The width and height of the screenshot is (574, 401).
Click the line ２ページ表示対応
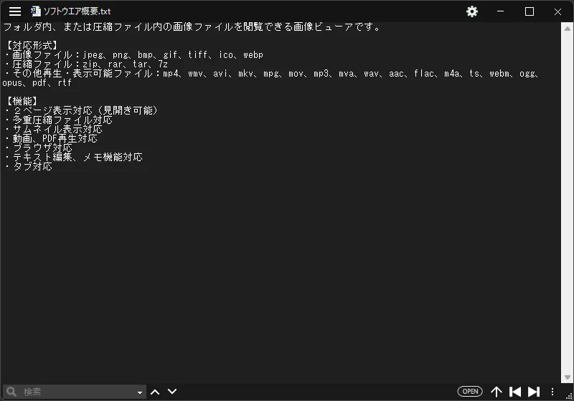coord(81,110)
